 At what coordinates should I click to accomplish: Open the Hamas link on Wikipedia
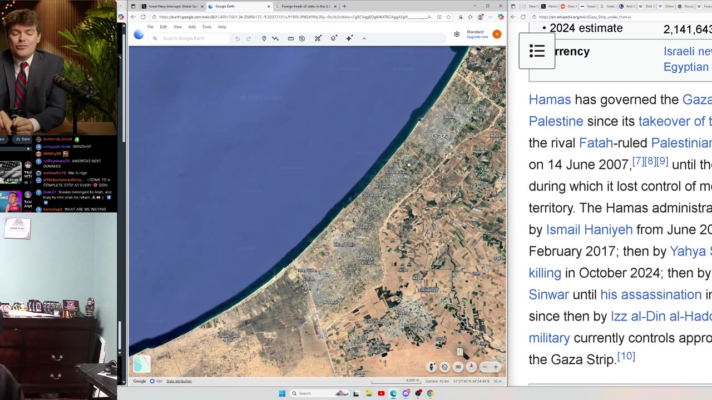[x=550, y=99]
